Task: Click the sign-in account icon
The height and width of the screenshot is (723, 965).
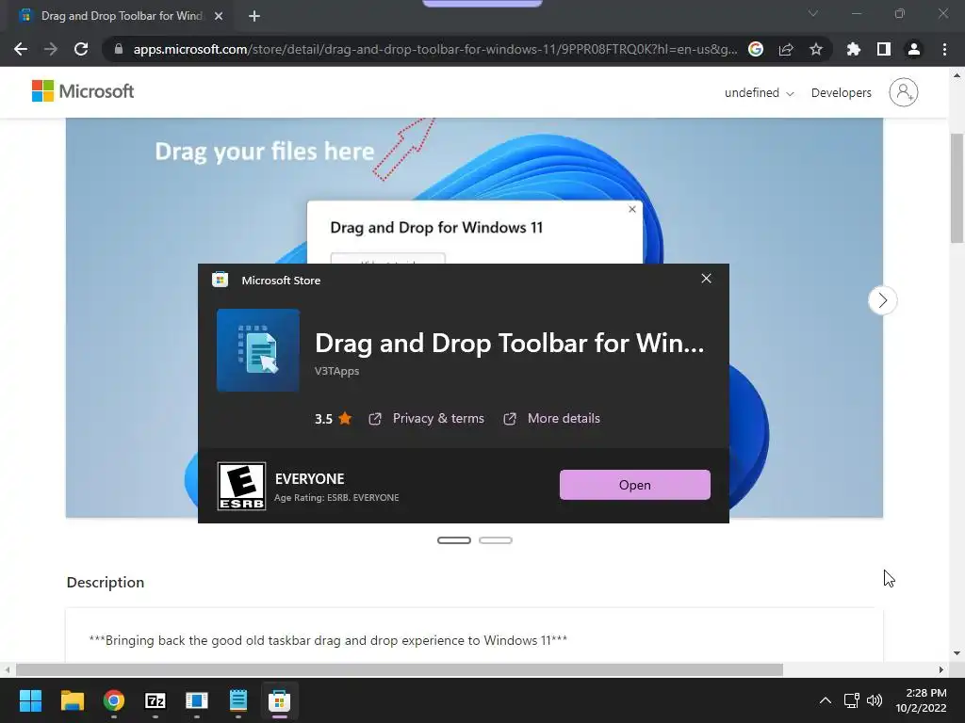Action: tap(903, 92)
